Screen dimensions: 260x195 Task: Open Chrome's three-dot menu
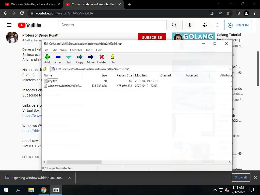[x=254, y=13]
